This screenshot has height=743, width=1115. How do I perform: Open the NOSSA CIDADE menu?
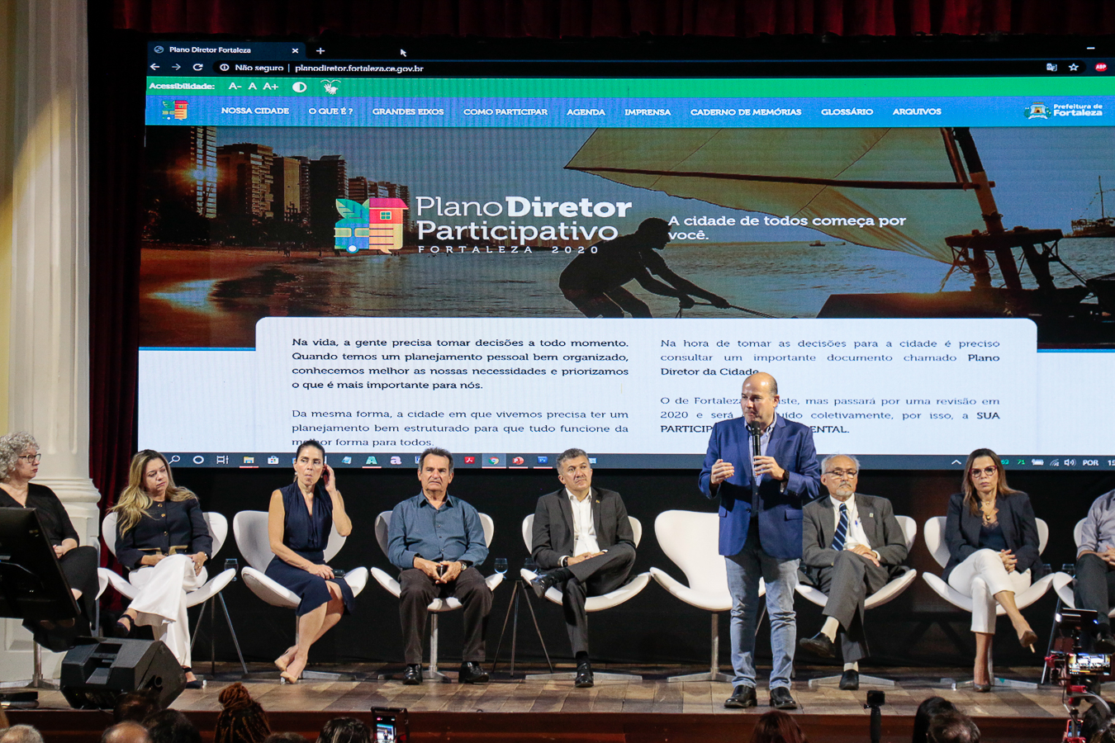(x=255, y=111)
